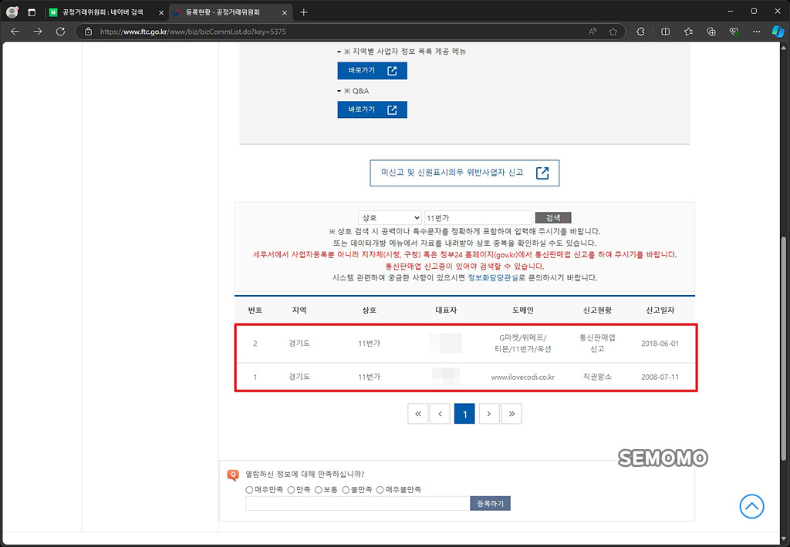Open Edge settings and more menu
790x547 pixels.
[x=756, y=31]
